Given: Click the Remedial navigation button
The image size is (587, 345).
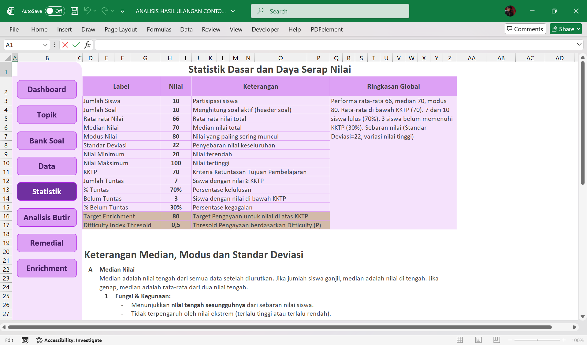Looking at the screenshot, I should click(x=47, y=243).
